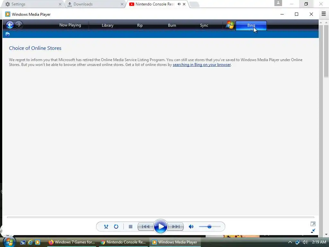The height and width of the screenshot is (247, 329).
Task: Follow the 'searching in Bing on your browser' link
Action: point(202,65)
